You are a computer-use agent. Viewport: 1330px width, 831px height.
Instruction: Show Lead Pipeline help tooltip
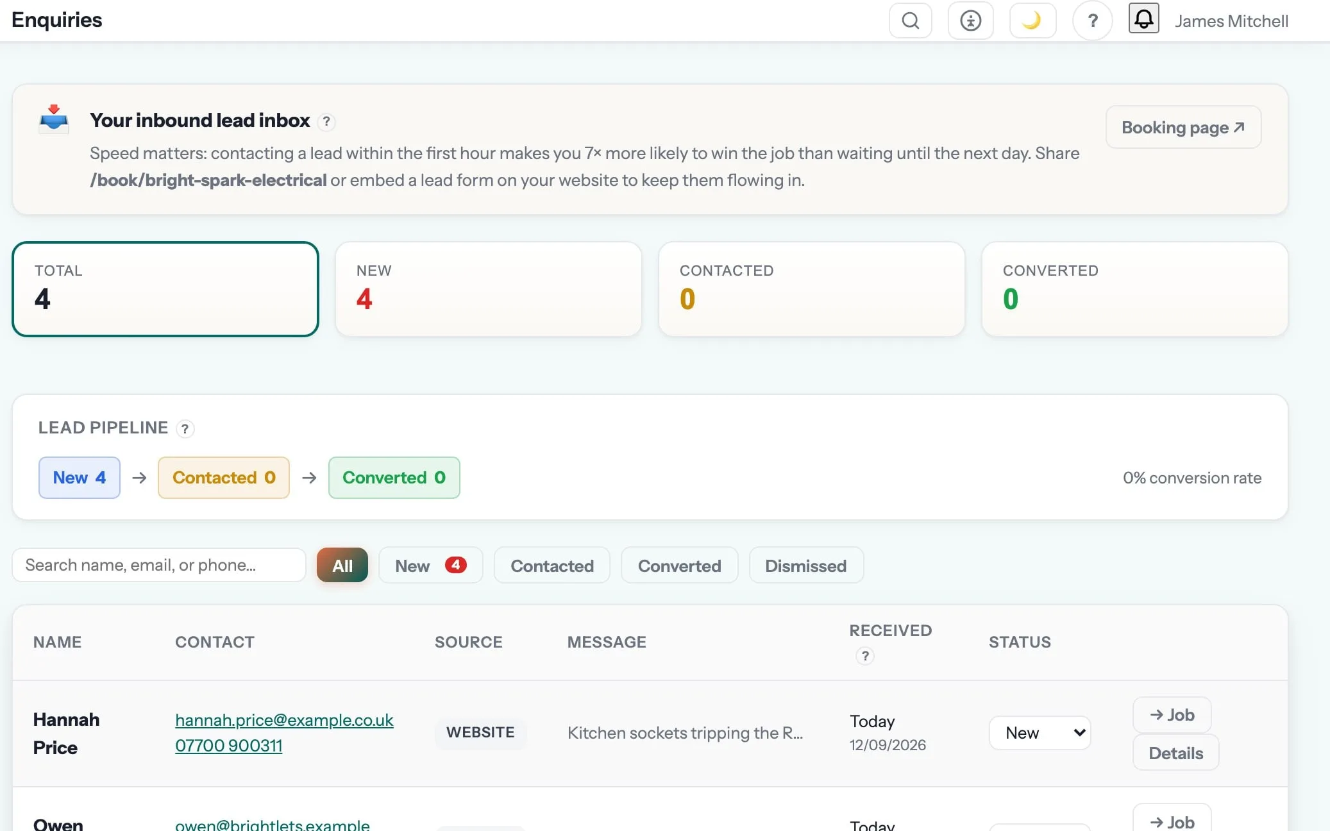coord(185,428)
